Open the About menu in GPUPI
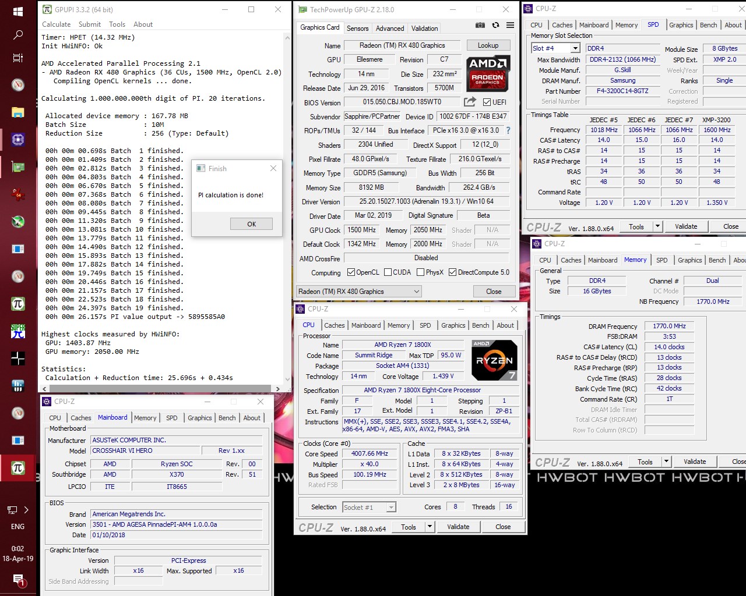Image resolution: width=746 pixels, height=596 pixels. tap(143, 24)
